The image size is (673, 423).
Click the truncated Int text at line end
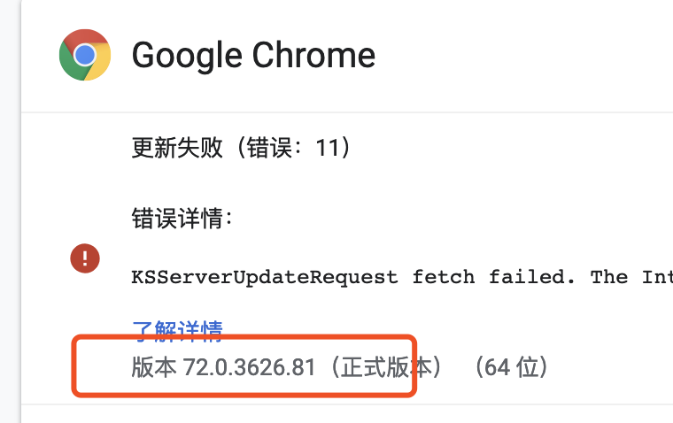657,277
